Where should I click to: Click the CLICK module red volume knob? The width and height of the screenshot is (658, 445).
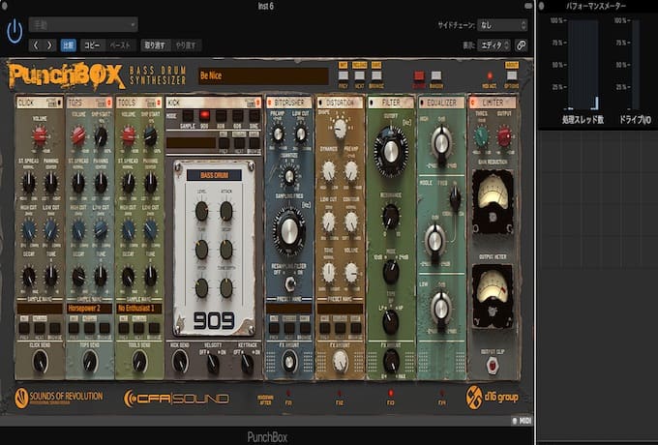40,135
